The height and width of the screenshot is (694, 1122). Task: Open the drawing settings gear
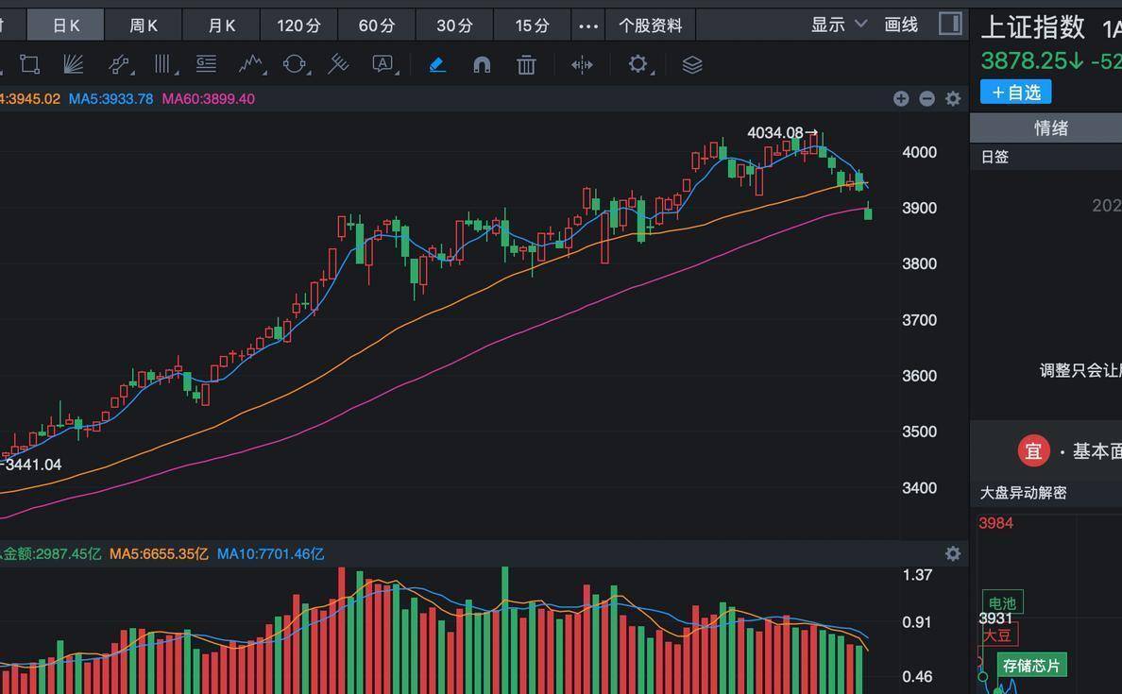[638, 64]
